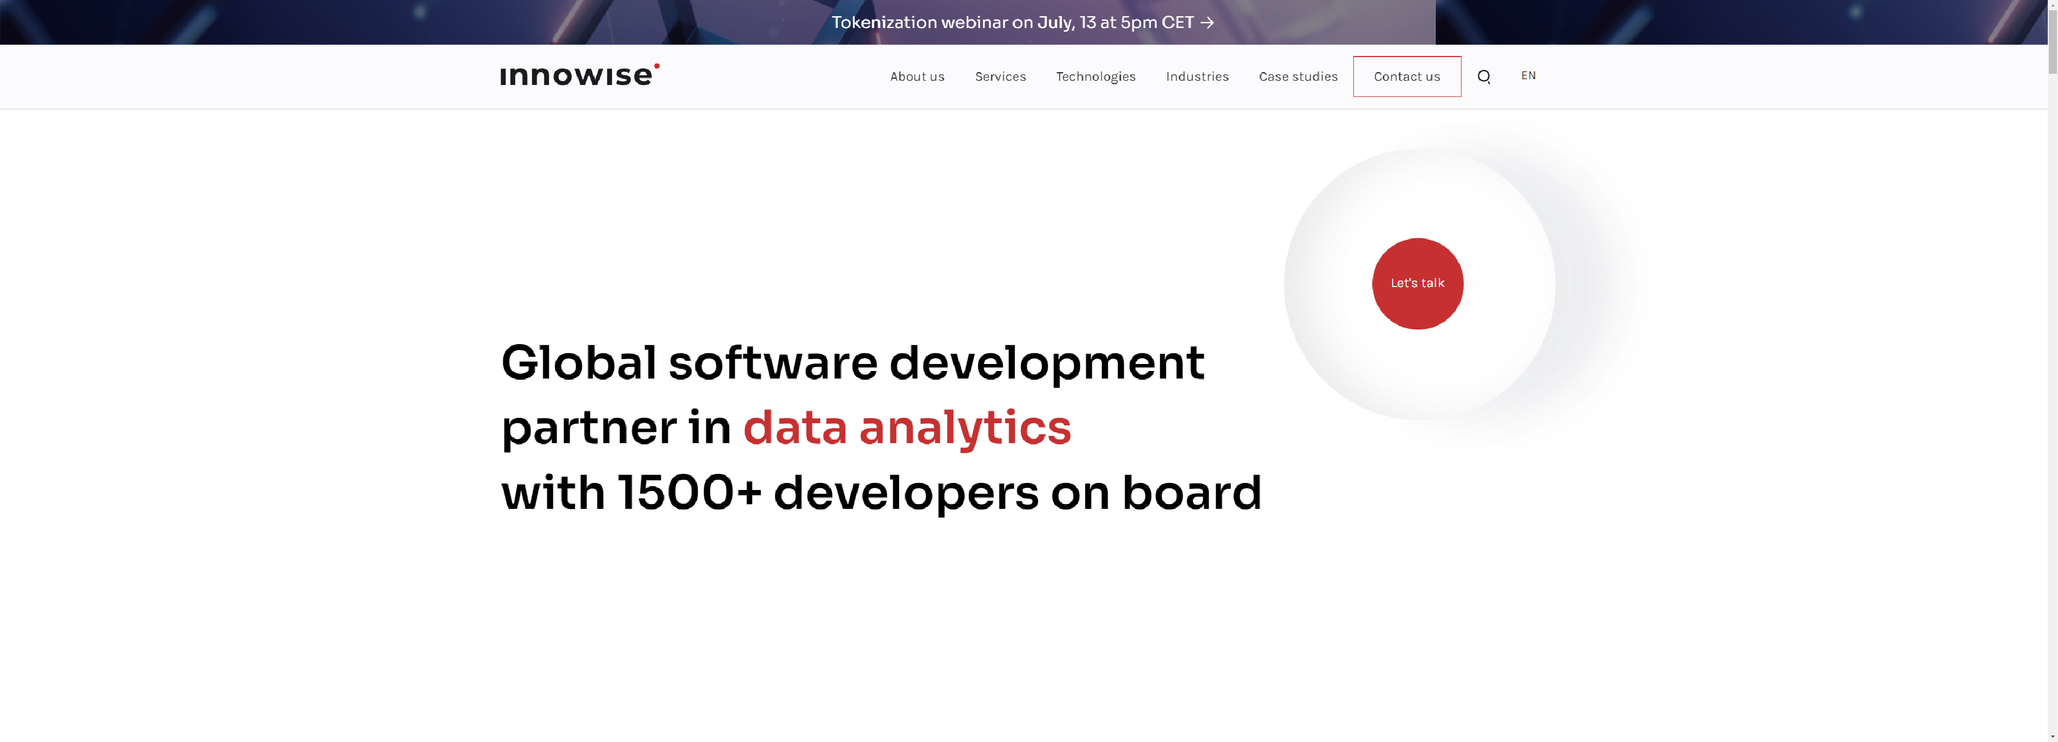Go to Case studies

click(x=1297, y=76)
